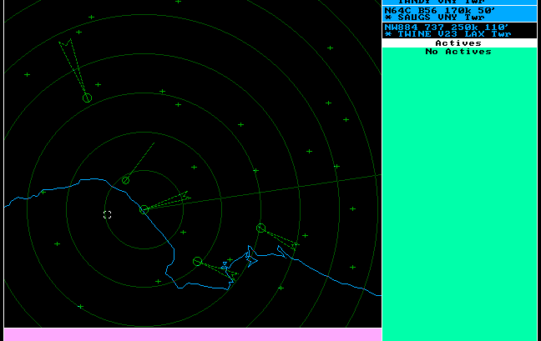Click the Actives section header
The height and width of the screenshot is (341, 541).
pos(459,43)
